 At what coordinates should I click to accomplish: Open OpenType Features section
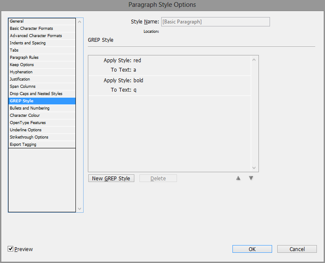click(42, 123)
